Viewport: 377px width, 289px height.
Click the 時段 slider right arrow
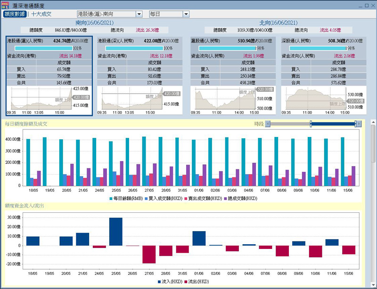pos(359,124)
